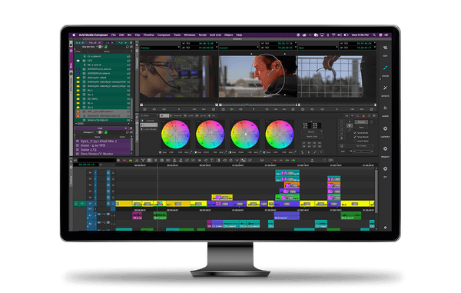Click the eyedropper under the first color wheel
Image resolution: width=461 pixels, height=293 pixels.
(191, 152)
